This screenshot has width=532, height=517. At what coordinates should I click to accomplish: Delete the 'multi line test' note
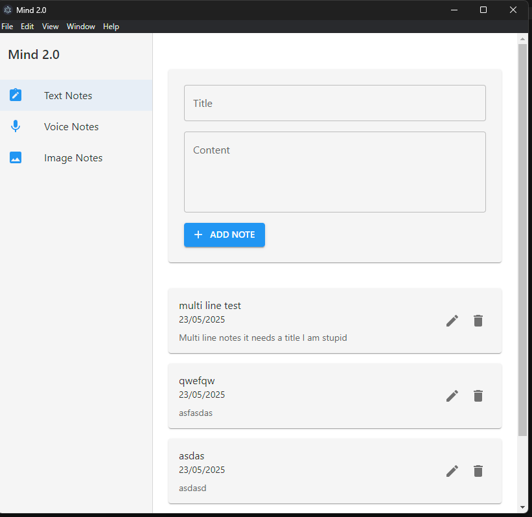coord(478,321)
